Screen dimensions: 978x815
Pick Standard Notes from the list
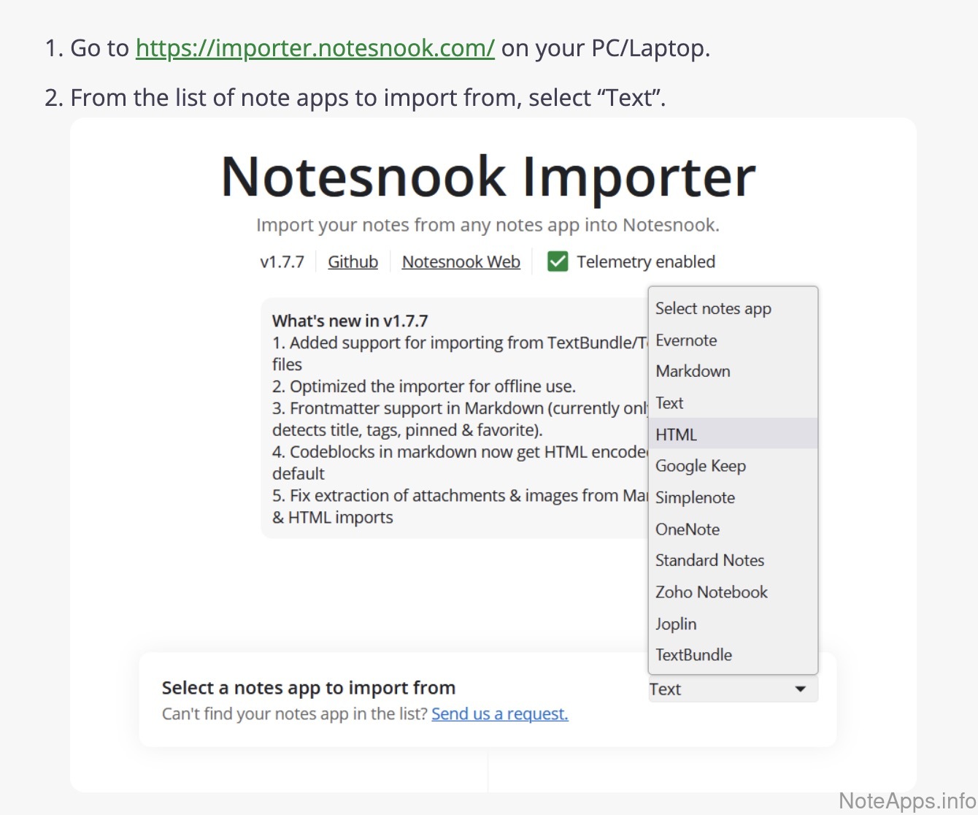(x=709, y=560)
